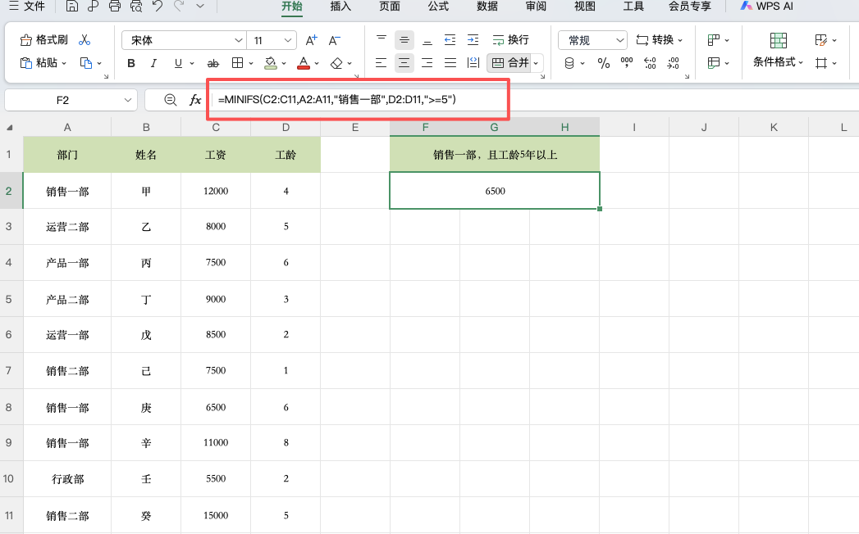The width and height of the screenshot is (859, 534).
Task: Open the 文件 menu
Action: point(27,7)
